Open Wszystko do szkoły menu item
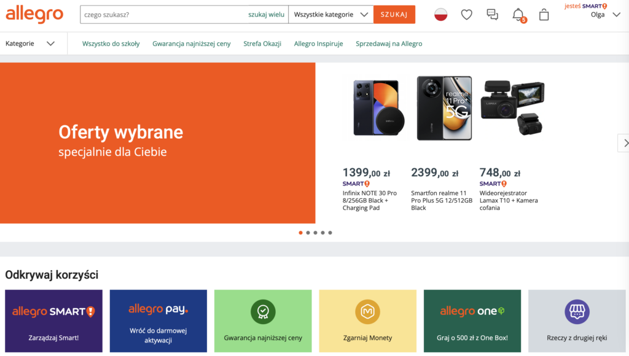The width and height of the screenshot is (629, 356). point(111,44)
